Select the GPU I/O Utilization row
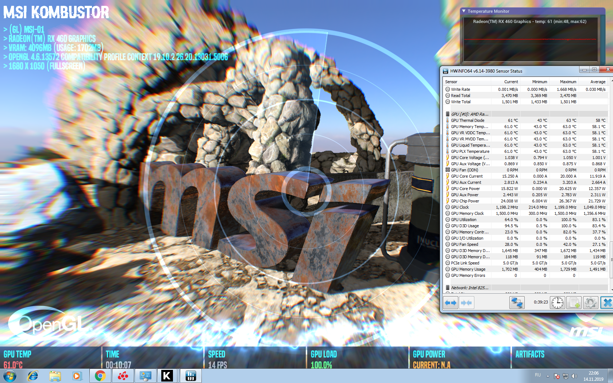This screenshot has width=613, height=383. 525,238
